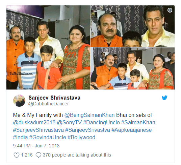
Task: Click the 9:44 PM - Jun 7, 2018 timestamp
Action: [36, 146]
